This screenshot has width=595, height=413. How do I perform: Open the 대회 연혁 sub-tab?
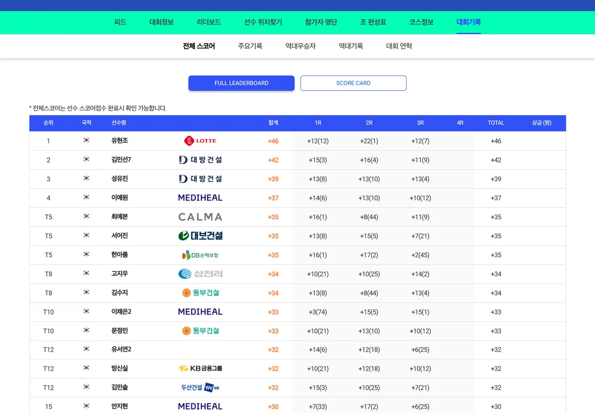(x=399, y=46)
